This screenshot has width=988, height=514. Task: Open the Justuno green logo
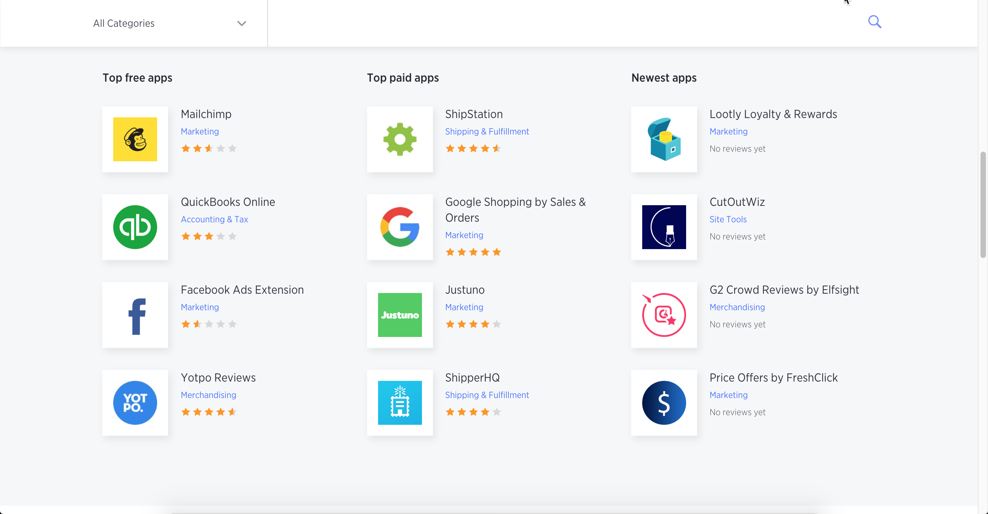pyautogui.click(x=400, y=315)
